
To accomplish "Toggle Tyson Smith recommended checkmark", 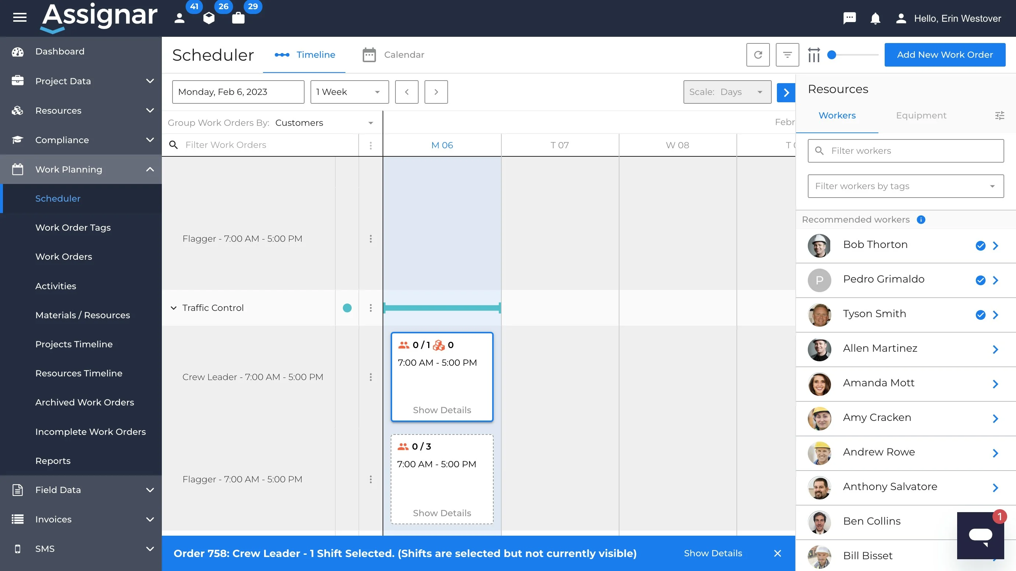I will [x=980, y=315].
